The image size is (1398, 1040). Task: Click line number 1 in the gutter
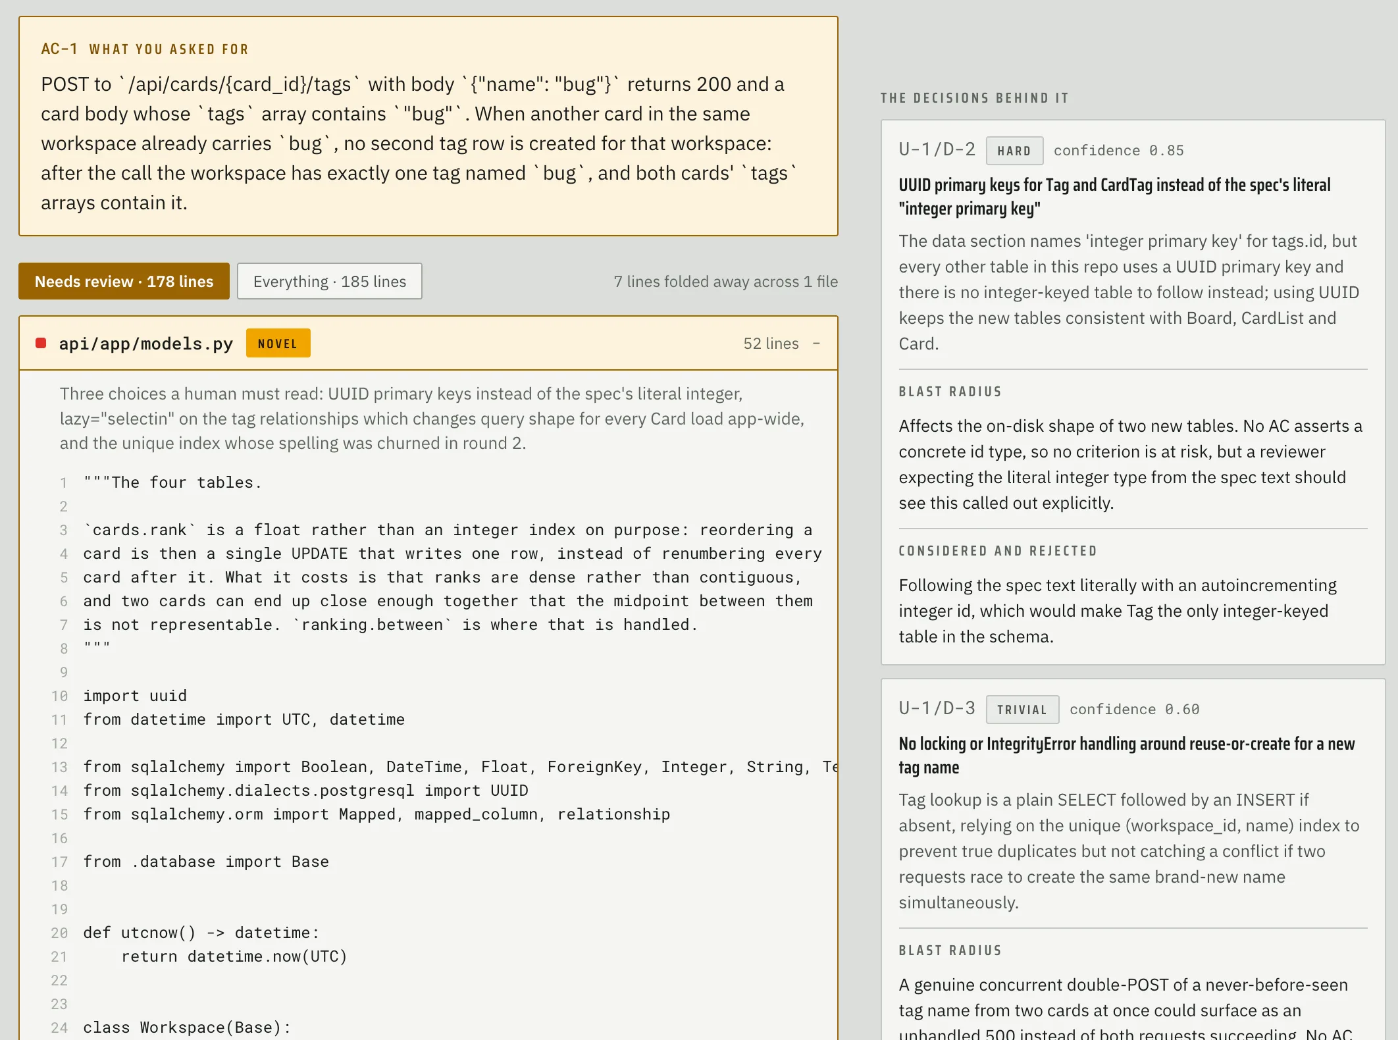click(63, 482)
